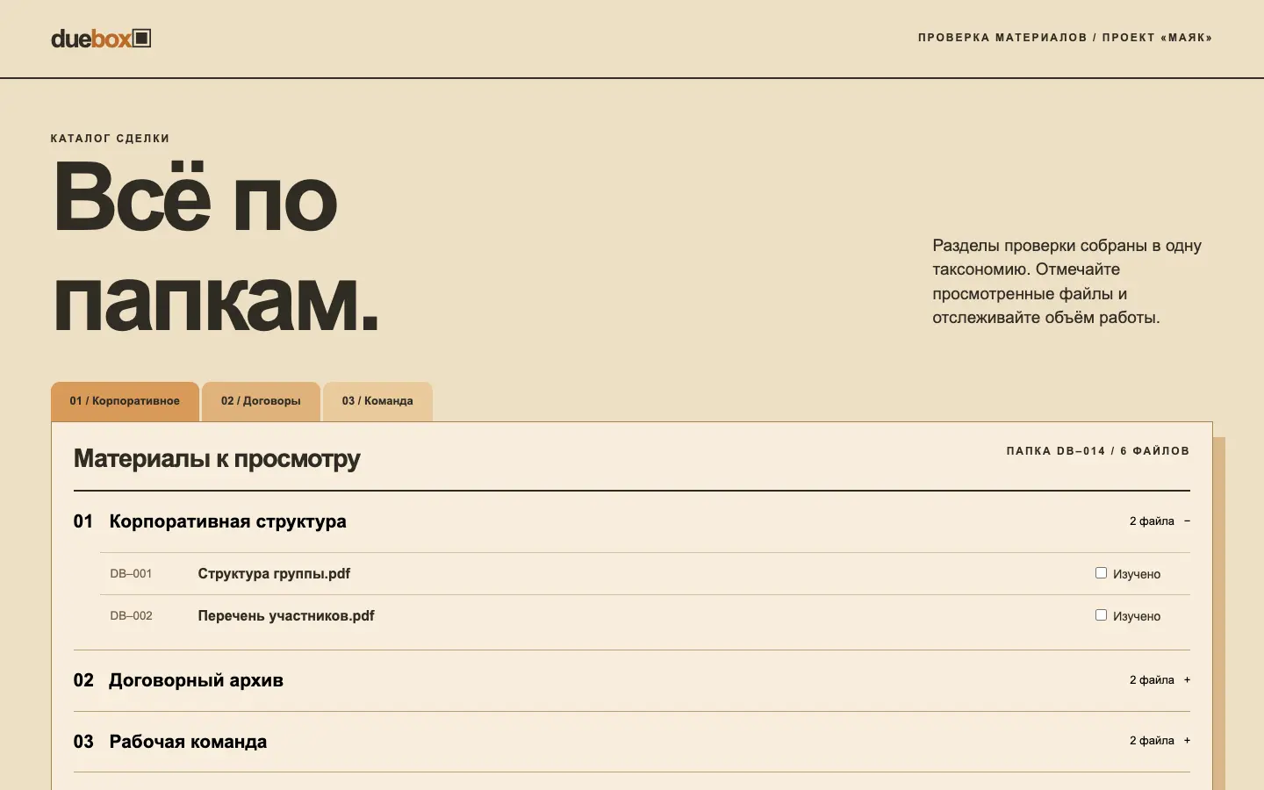The image size is (1264, 790).
Task: Click the DB–002 file code
Action: (131, 615)
